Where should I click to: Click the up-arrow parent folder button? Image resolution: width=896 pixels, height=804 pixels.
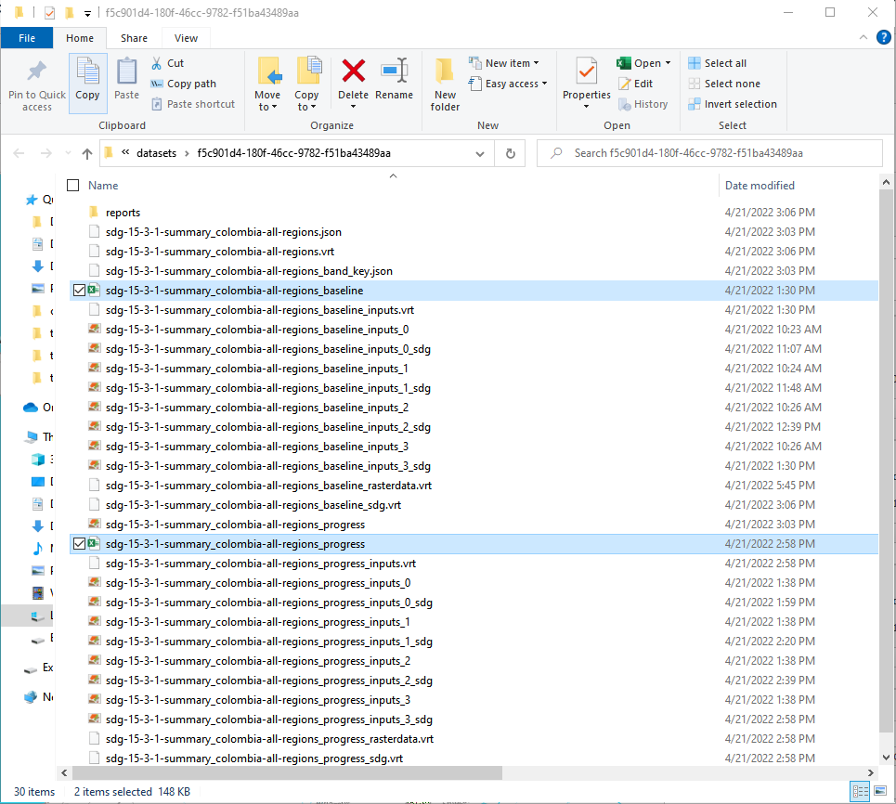point(87,153)
